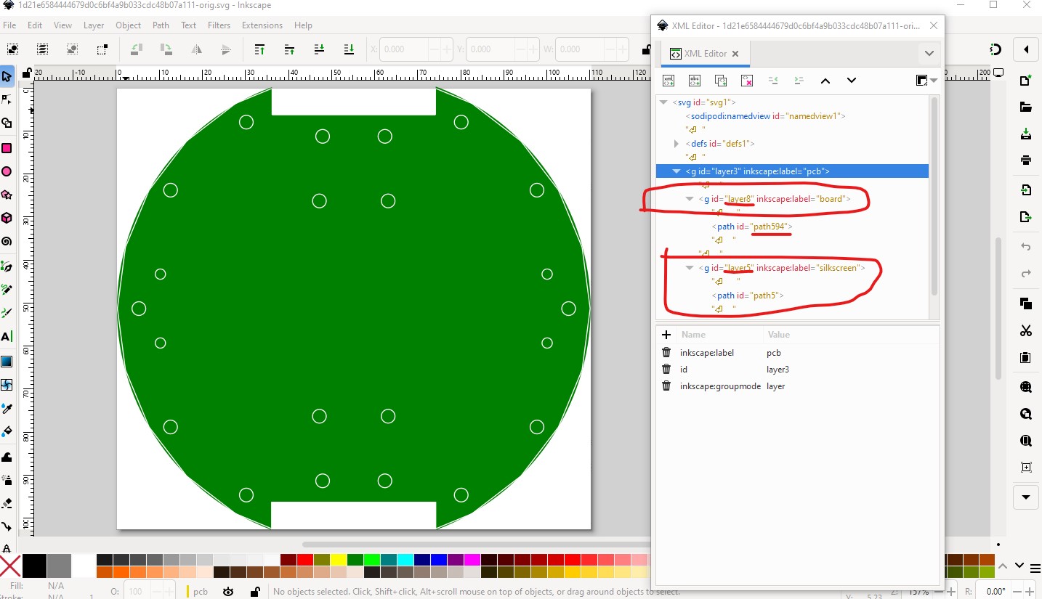Select the Star and polygon tool
Screen dimensions: 1042x599
(7, 195)
